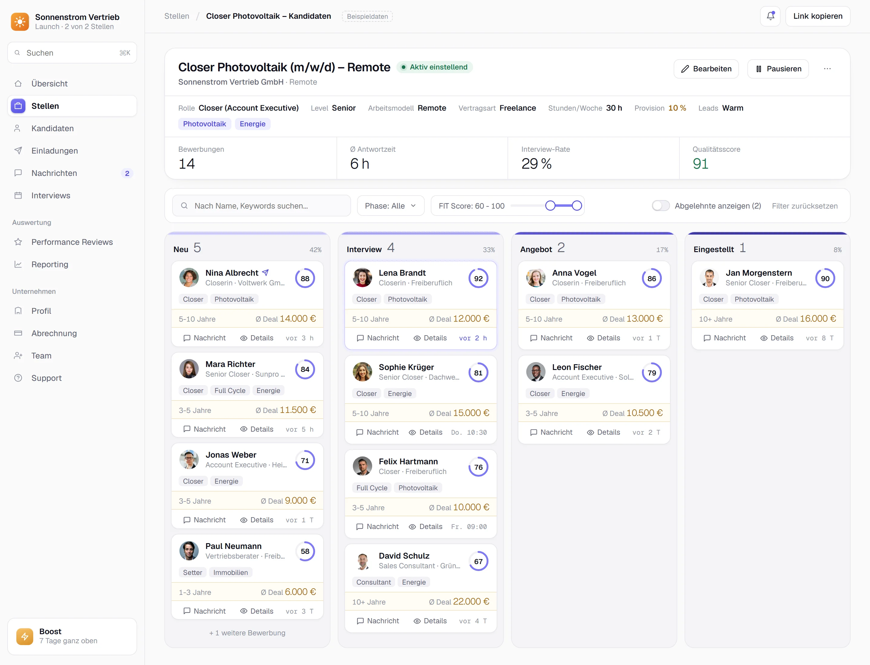Pause the job with Pausieren

pos(778,69)
